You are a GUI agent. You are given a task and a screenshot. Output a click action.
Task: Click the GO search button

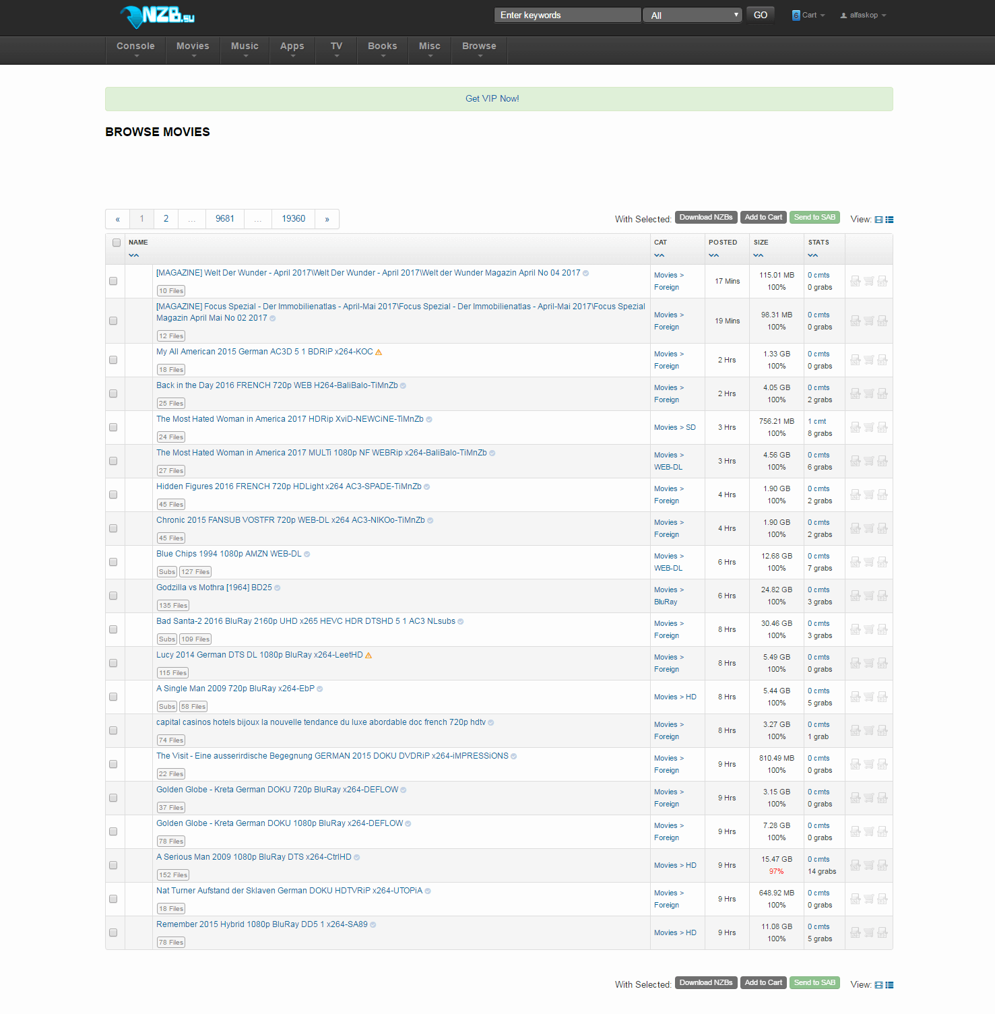point(761,15)
